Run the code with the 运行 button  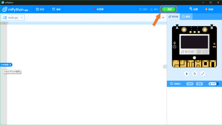click(x=143, y=9)
